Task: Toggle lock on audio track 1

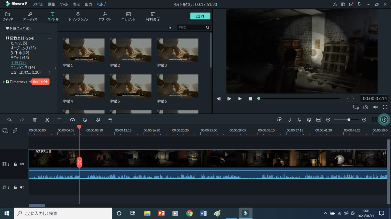Action: 15,187
